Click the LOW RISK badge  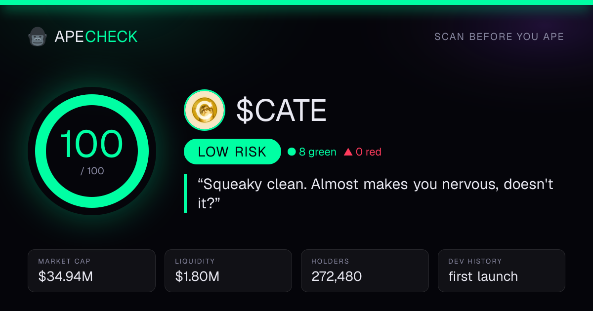click(x=232, y=152)
